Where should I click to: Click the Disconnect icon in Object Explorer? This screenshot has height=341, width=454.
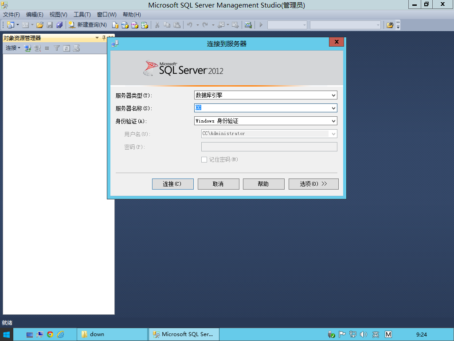(37, 48)
